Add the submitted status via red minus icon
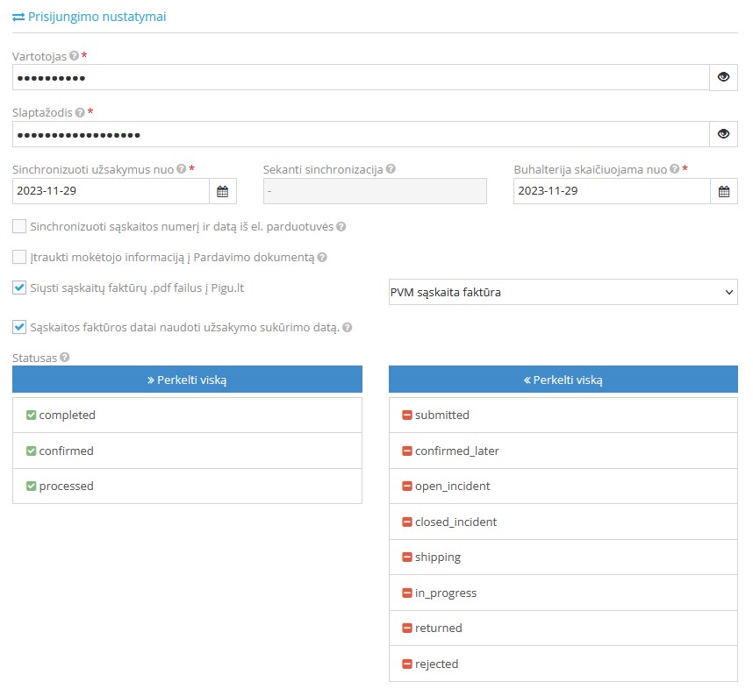The width and height of the screenshot is (753, 696). click(406, 415)
